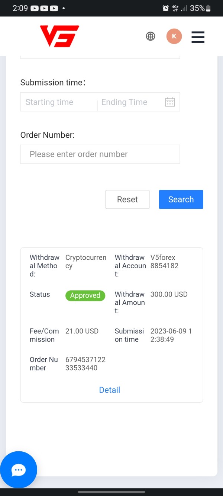Select the Ending Time field
Image resolution: width=223 pixels, height=496 pixels.
[x=130, y=102]
